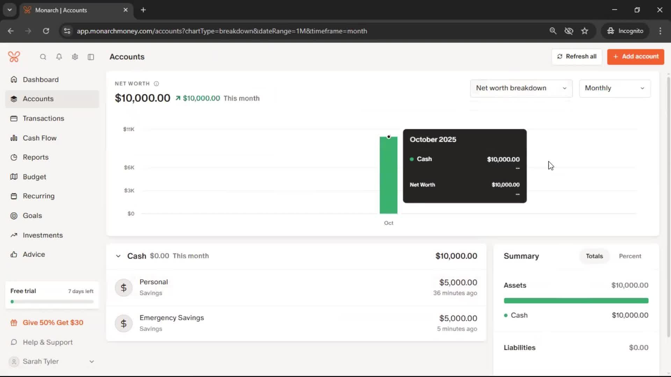
Task: Go to Transactions in sidebar
Action: pos(43,118)
